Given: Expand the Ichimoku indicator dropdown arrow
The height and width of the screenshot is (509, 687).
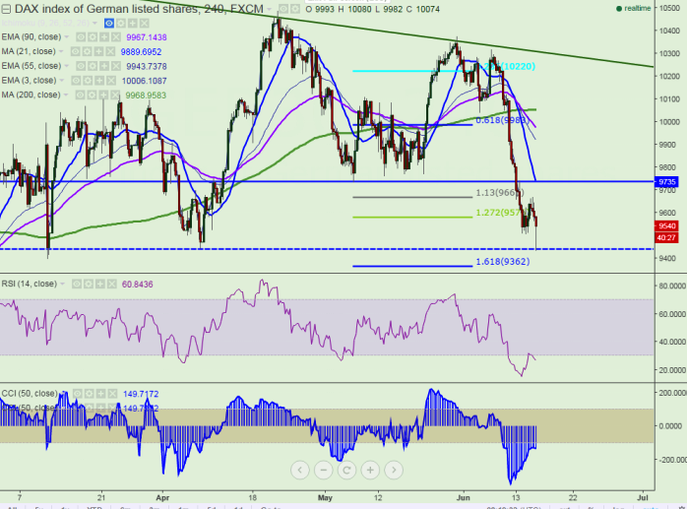Looking at the screenshot, I should pos(95,24).
